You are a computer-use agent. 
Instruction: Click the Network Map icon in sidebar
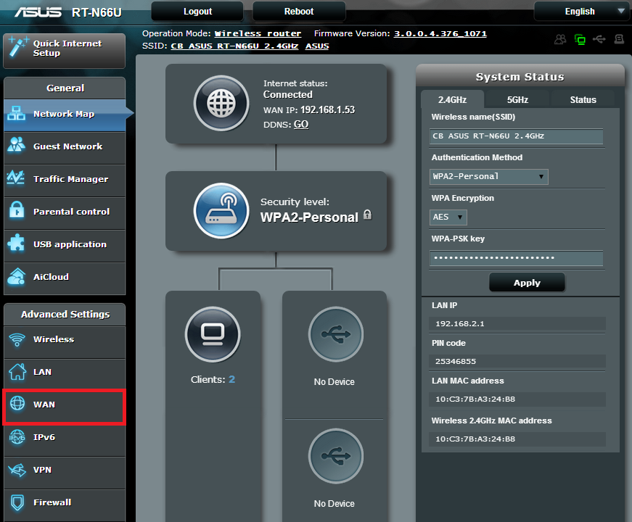tap(17, 113)
